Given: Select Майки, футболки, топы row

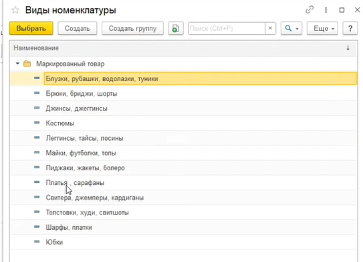Looking at the screenshot, I should pyautogui.click(x=183, y=153).
